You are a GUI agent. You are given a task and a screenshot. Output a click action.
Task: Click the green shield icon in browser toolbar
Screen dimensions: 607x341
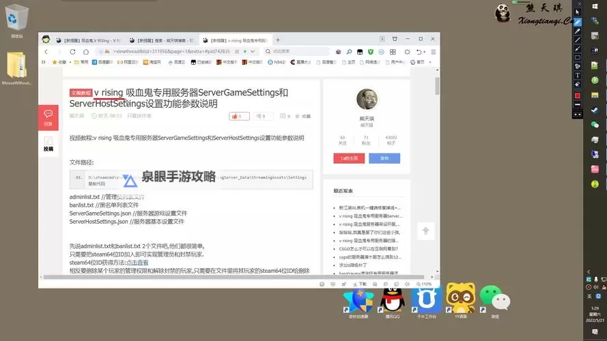(371, 51)
